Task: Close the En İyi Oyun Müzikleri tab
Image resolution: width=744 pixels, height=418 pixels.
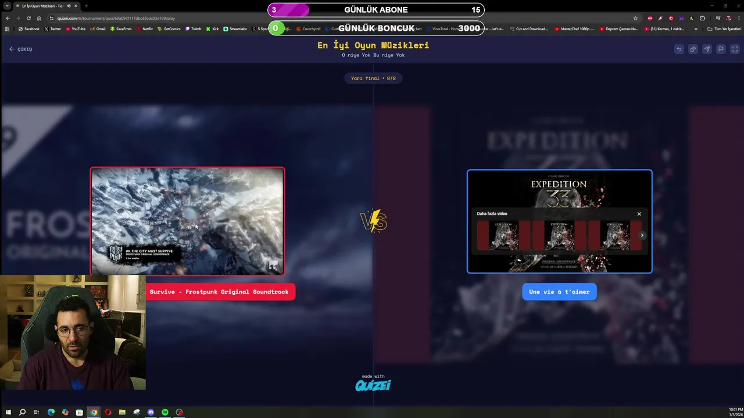Action: (x=76, y=6)
